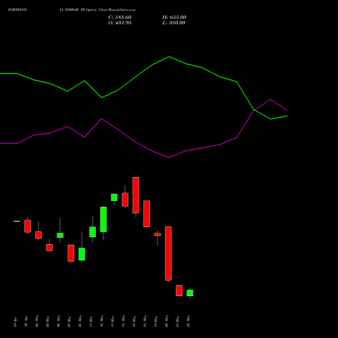
Task: Click the red candle for 07 May
Action: click(71, 254)
